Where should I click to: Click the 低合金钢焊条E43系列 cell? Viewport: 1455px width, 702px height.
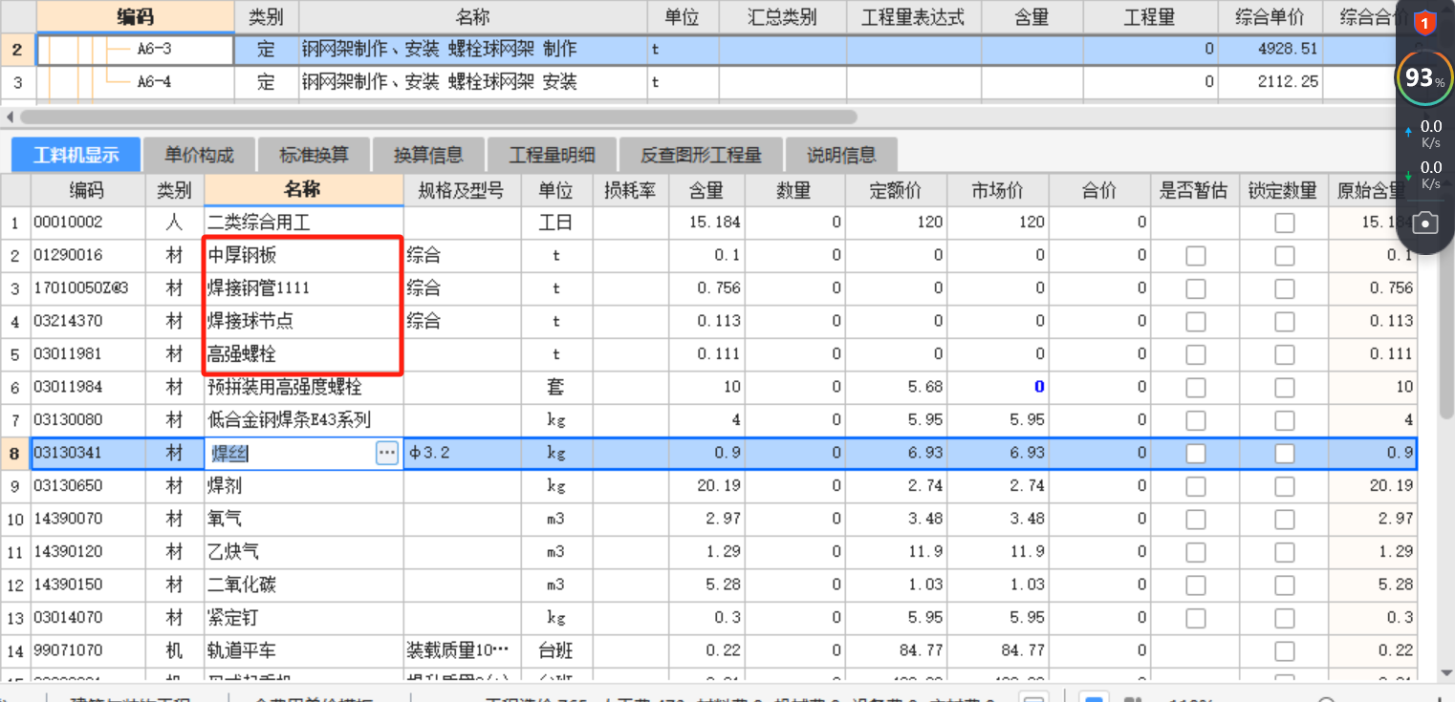(x=304, y=420)
